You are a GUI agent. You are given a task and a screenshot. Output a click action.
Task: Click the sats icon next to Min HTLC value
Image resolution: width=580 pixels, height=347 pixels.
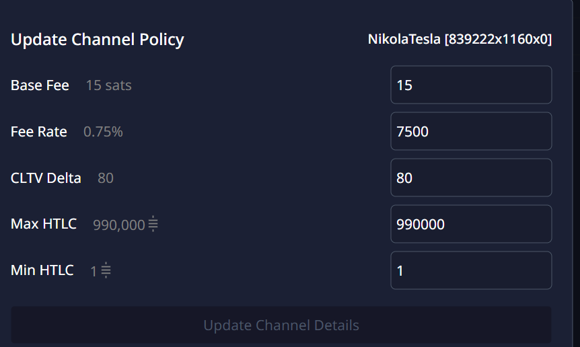[x=106, y=270]
